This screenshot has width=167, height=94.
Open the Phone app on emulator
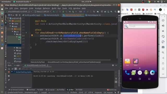pyautogui.click(x=127, y=73)
